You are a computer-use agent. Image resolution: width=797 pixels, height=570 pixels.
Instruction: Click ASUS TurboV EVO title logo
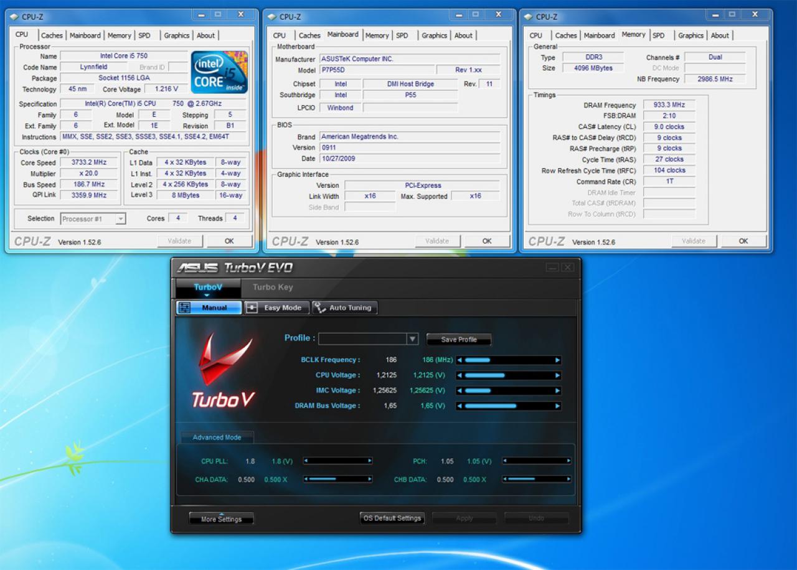235,268
